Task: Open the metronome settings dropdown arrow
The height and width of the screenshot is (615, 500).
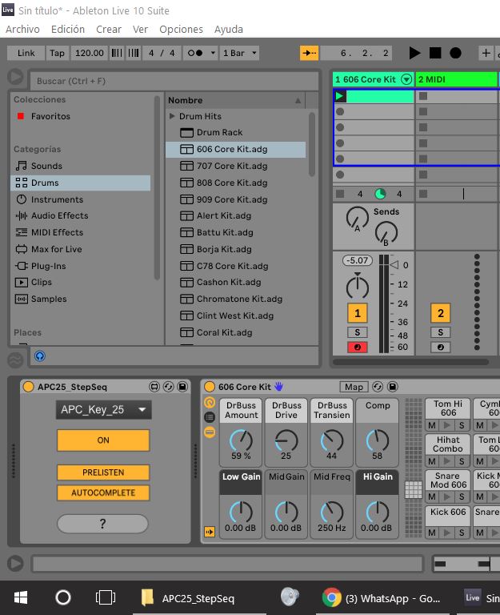Action: coord(213,53)
